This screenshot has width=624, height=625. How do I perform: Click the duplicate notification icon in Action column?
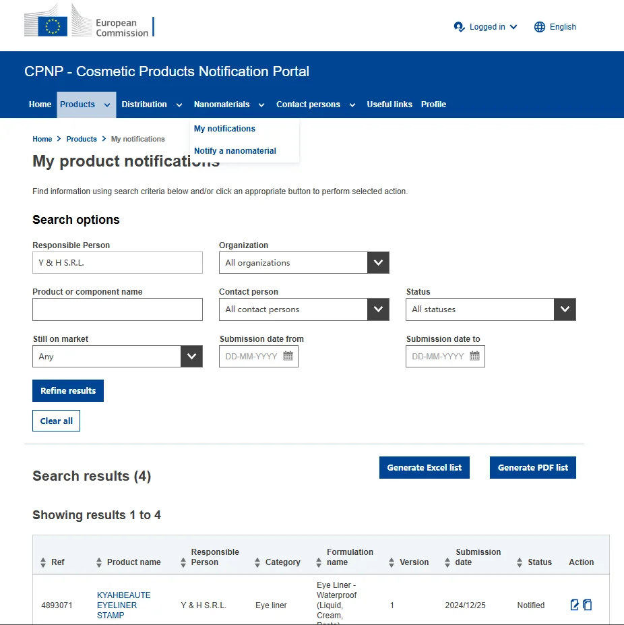(588, 605)
